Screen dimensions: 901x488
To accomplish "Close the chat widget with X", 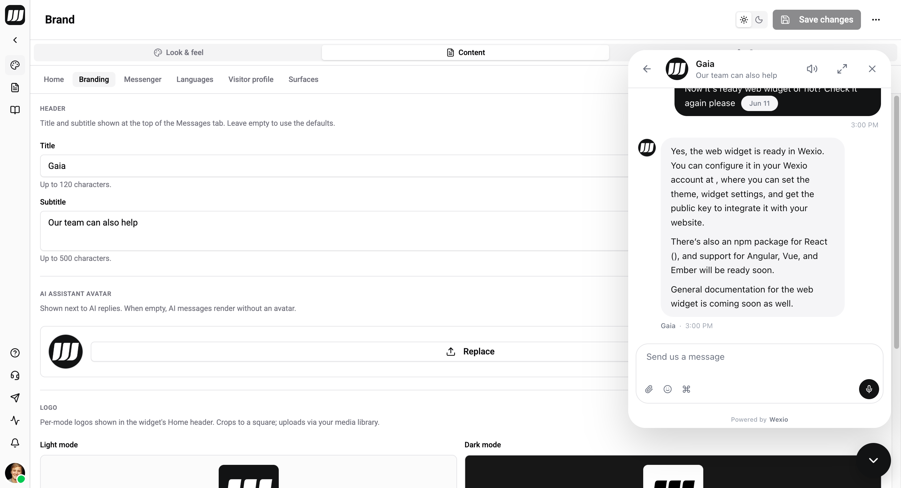I will pos(872,69).
